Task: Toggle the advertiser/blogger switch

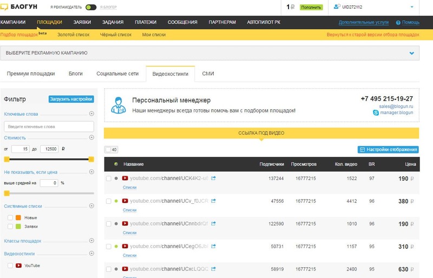Action: [91, 8]
